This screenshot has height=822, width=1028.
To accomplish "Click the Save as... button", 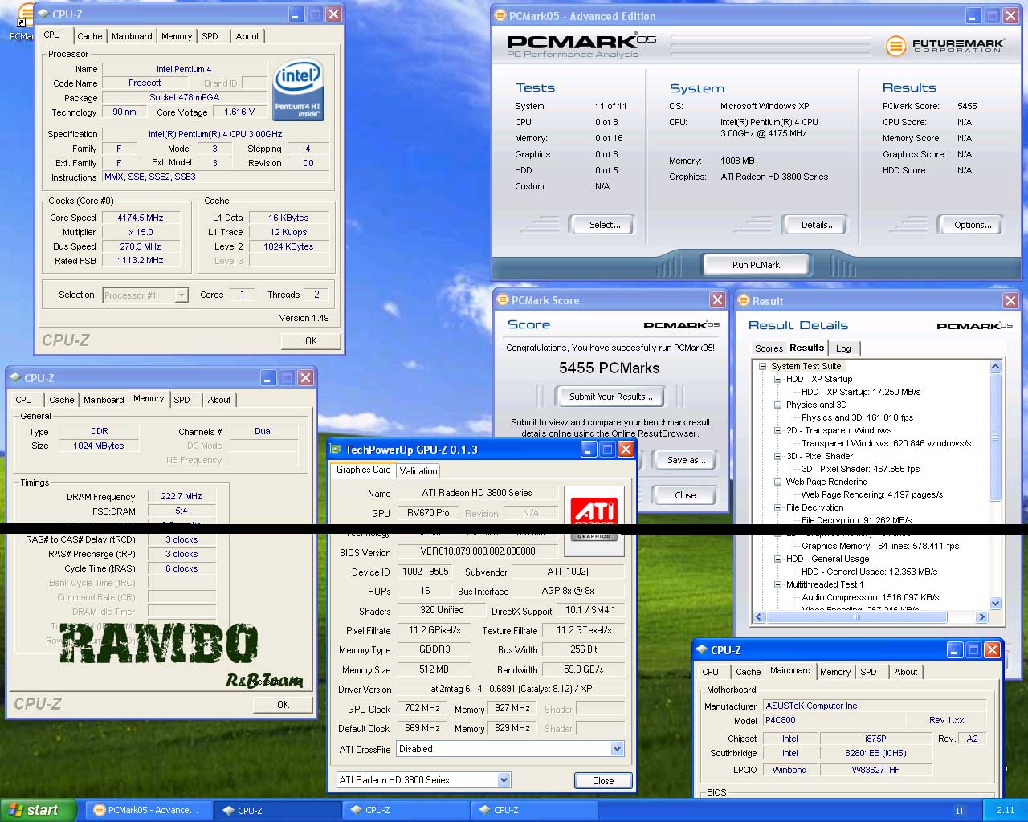I will pos(686,460).
